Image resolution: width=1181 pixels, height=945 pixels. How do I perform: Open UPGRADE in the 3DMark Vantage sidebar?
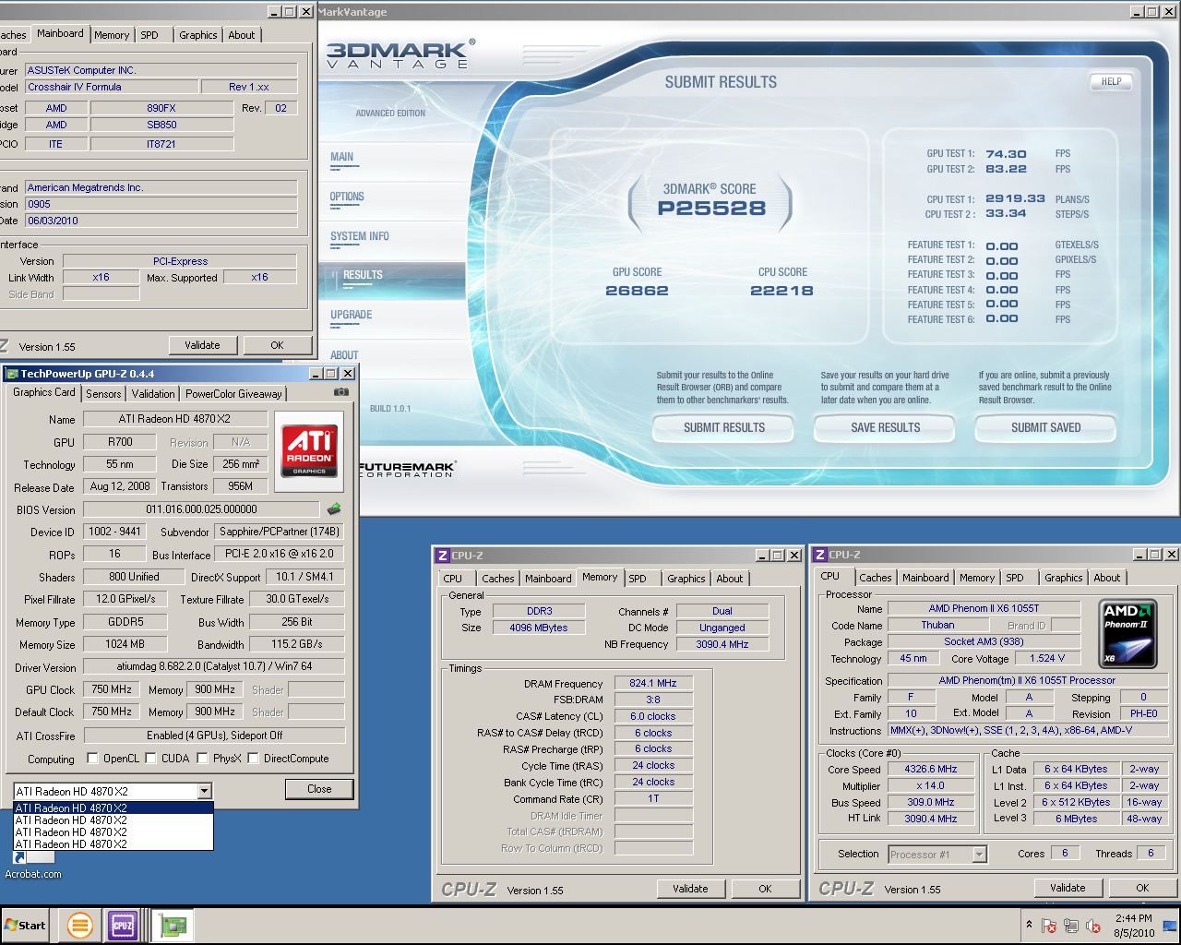point(352,315)
